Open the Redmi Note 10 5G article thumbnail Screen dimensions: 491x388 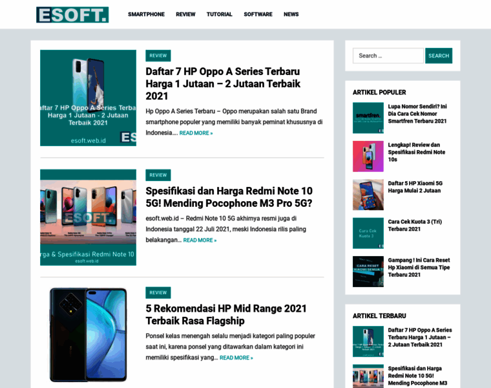[x=88, y=217]
